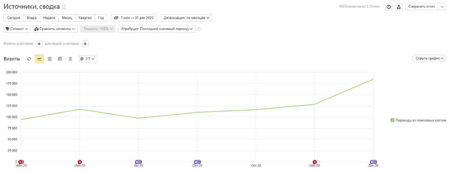Click the green line point at Авг 20
The width and height of the screenshot is (449, 173).
pyautogui.click(x=138, y=118)
